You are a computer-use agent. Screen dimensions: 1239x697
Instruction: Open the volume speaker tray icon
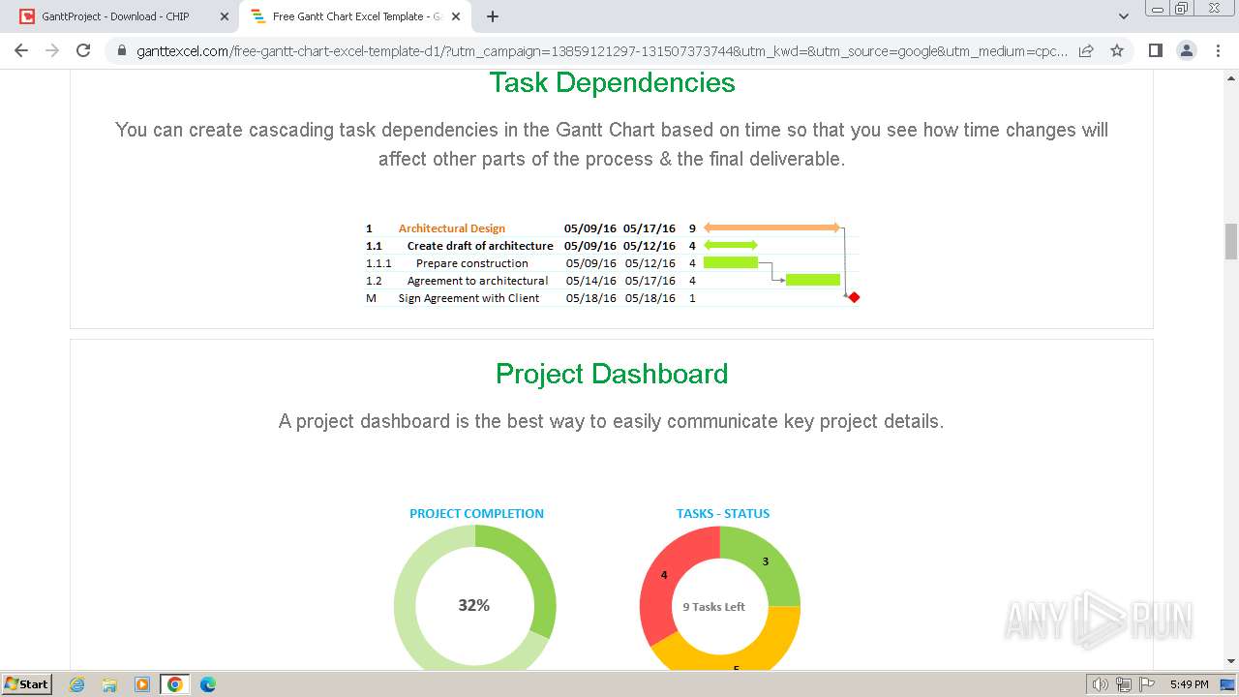[x=1101, y=684]
